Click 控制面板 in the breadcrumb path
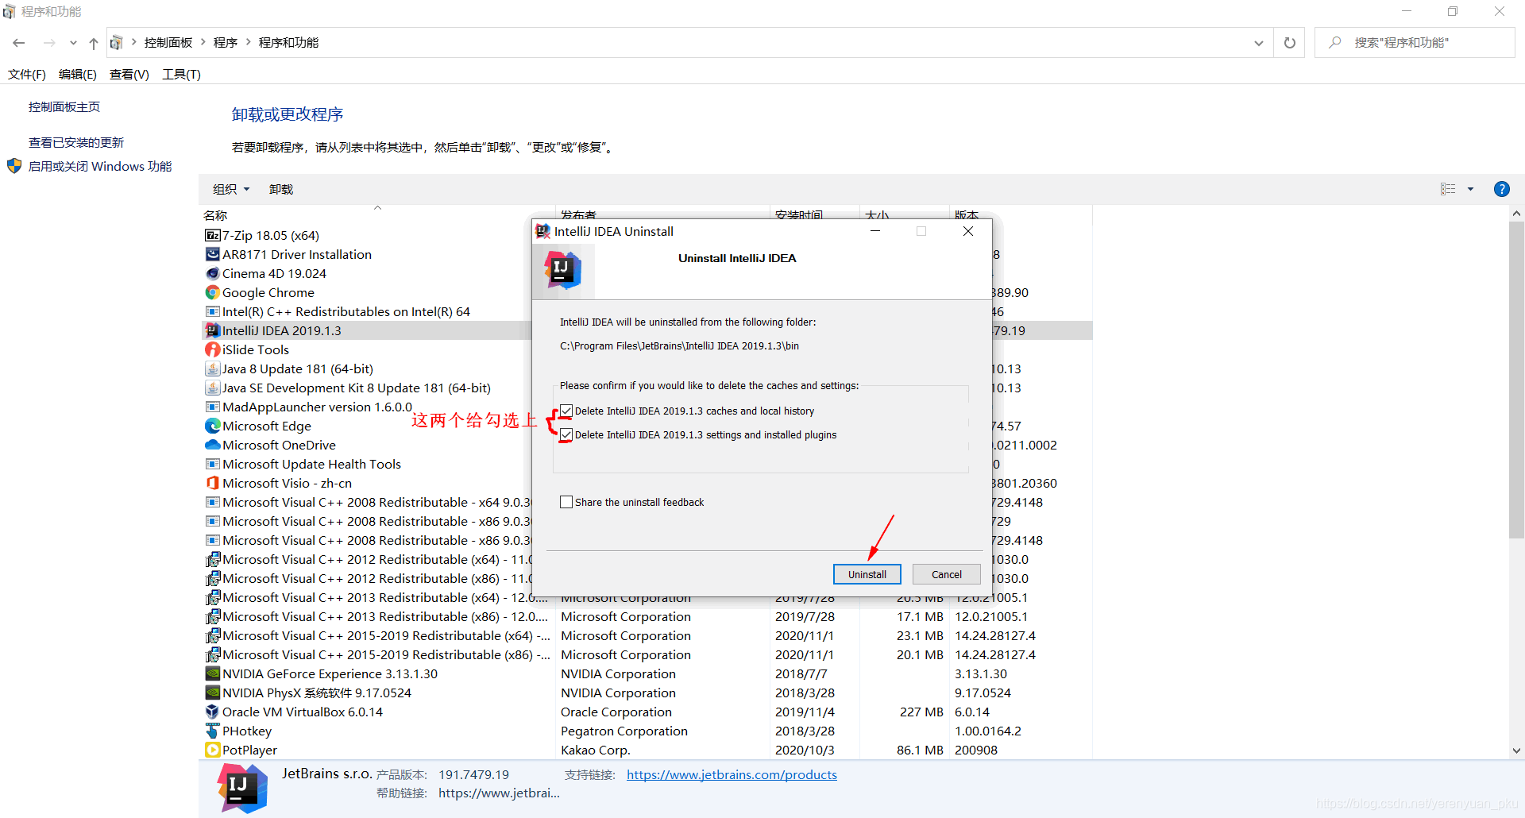 tap(168, 42)
